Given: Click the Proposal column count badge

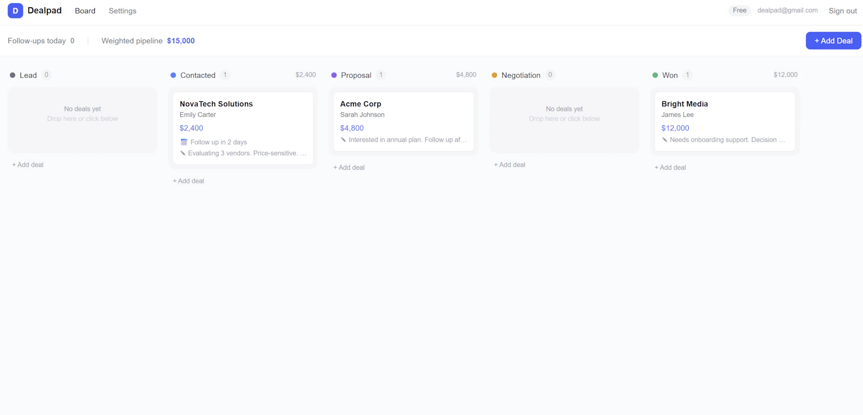Looking at the screenshot, I should pos(381,75).
